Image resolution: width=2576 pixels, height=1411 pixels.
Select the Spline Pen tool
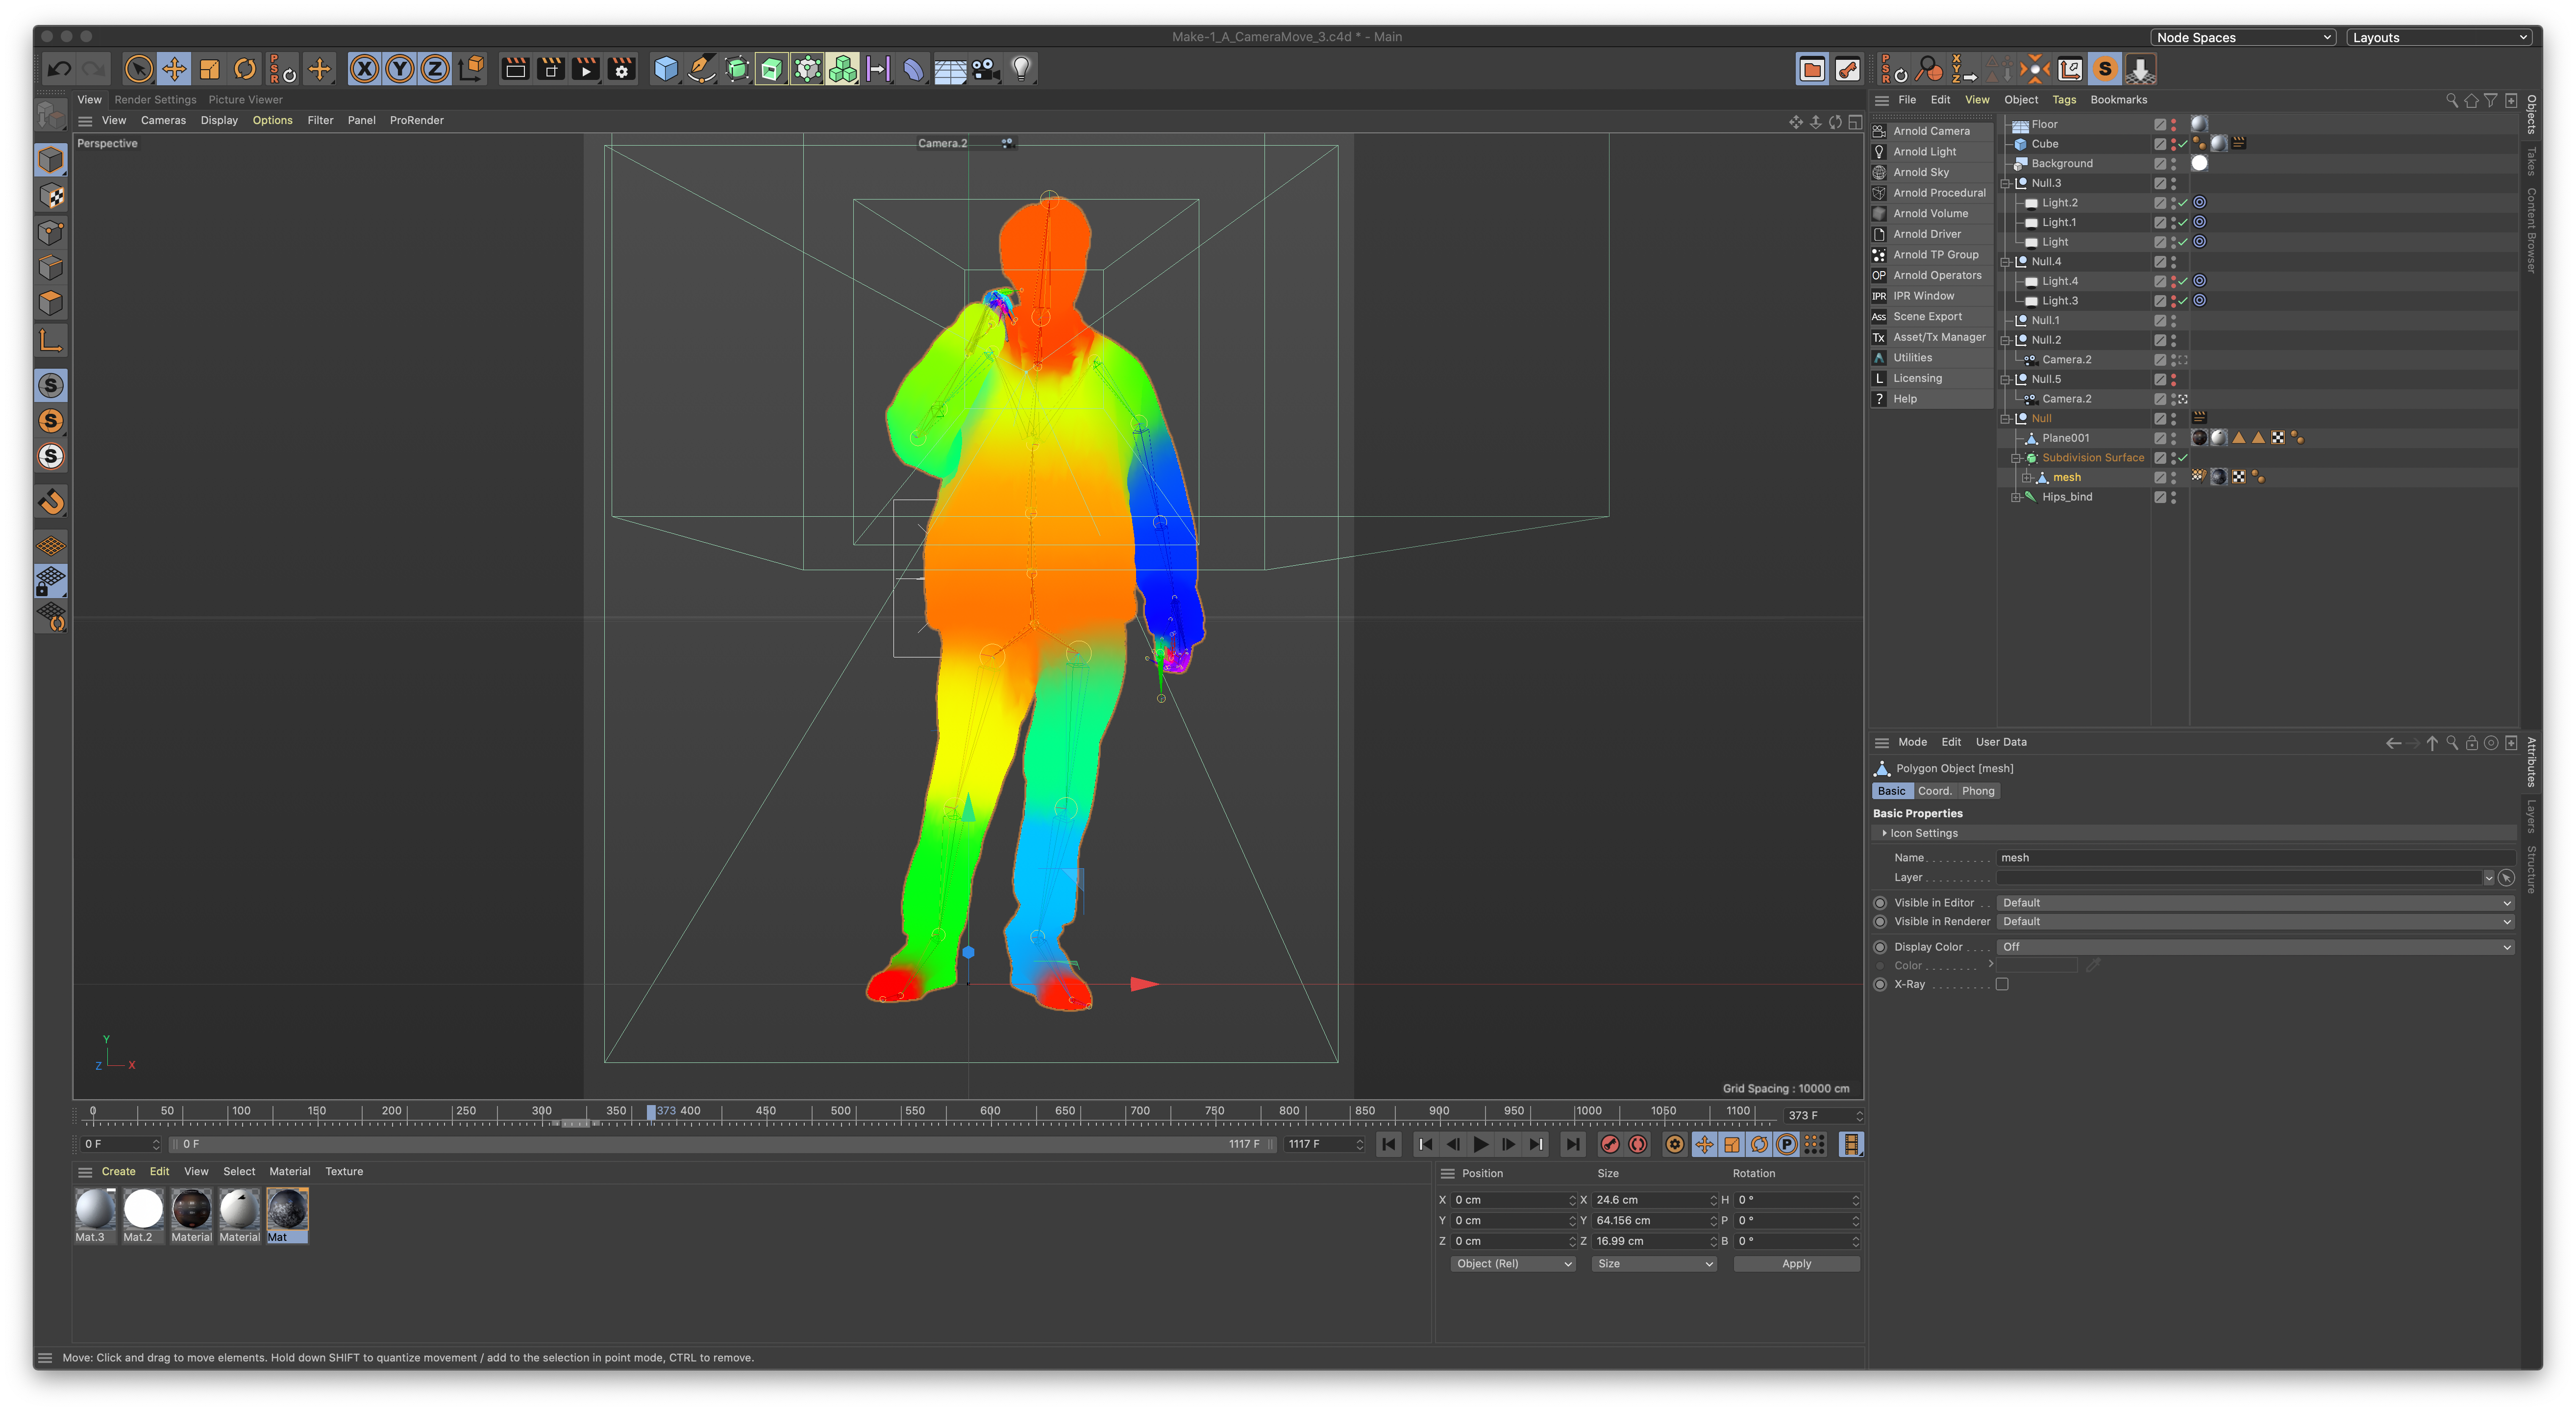702,69
